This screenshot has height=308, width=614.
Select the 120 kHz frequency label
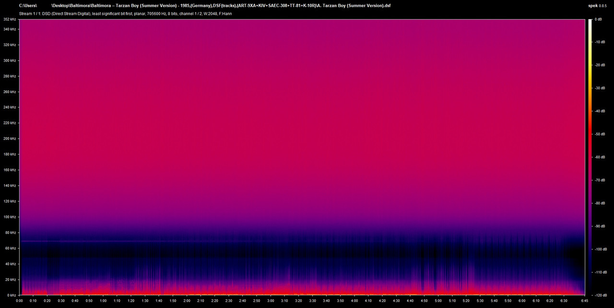point(10,201)
